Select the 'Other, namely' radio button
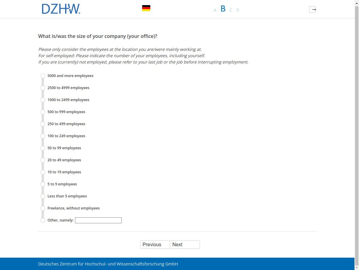This screenshot has height=270, width=359. tap(43, 220)
